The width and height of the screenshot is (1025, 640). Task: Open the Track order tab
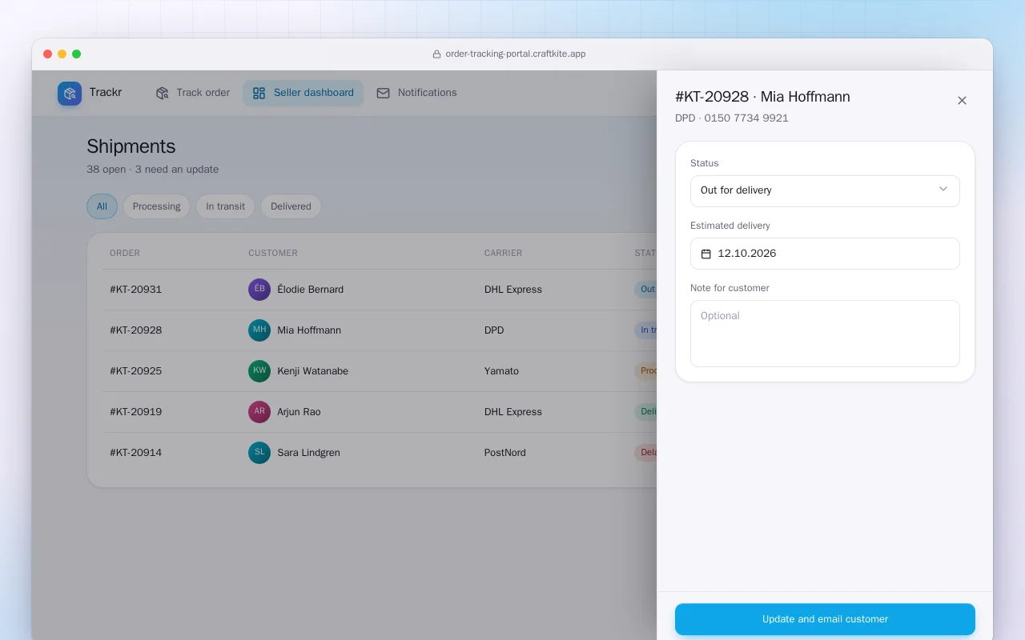(x=193, y=93)
